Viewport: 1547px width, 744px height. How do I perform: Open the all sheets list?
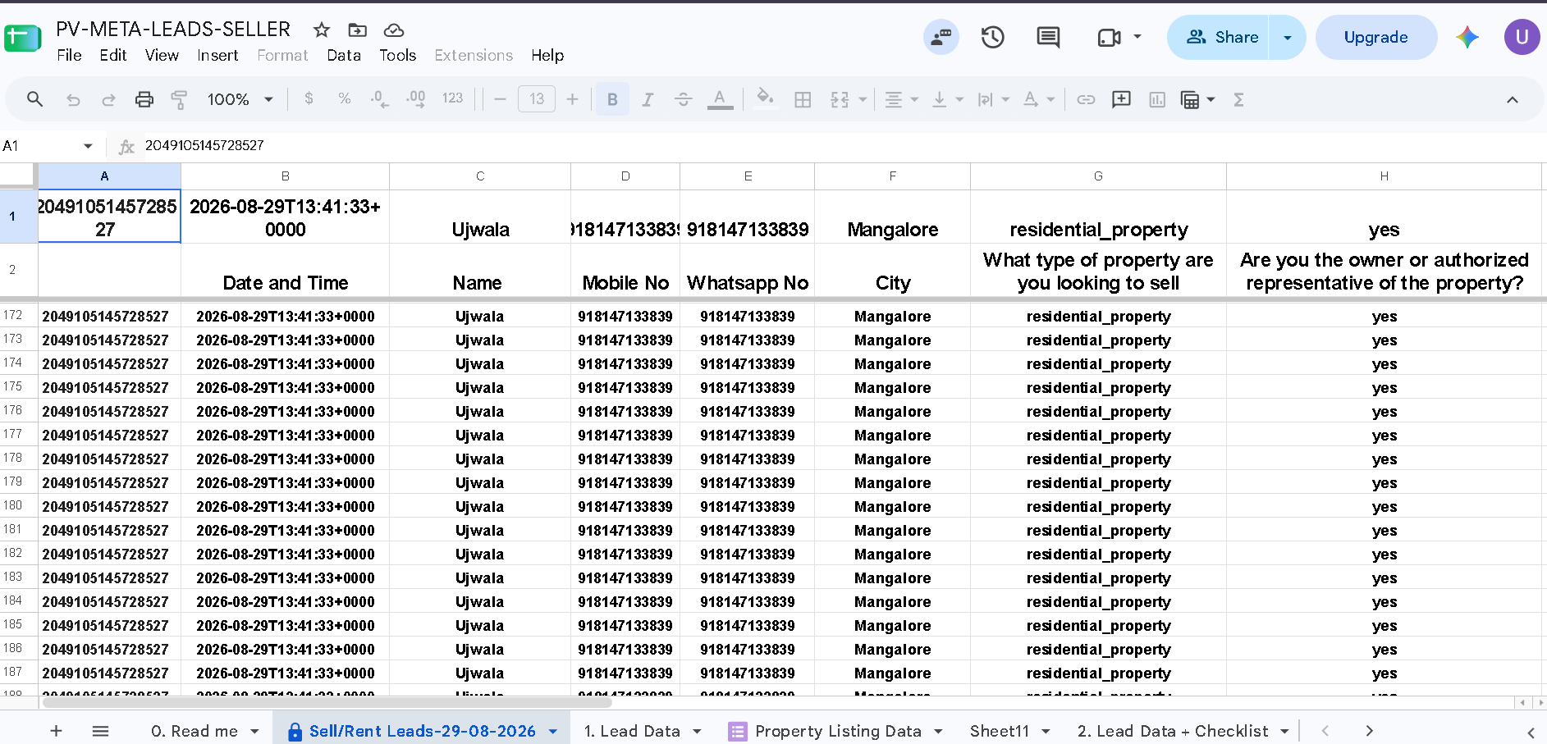pyautogui.click(x=100, y=731)
